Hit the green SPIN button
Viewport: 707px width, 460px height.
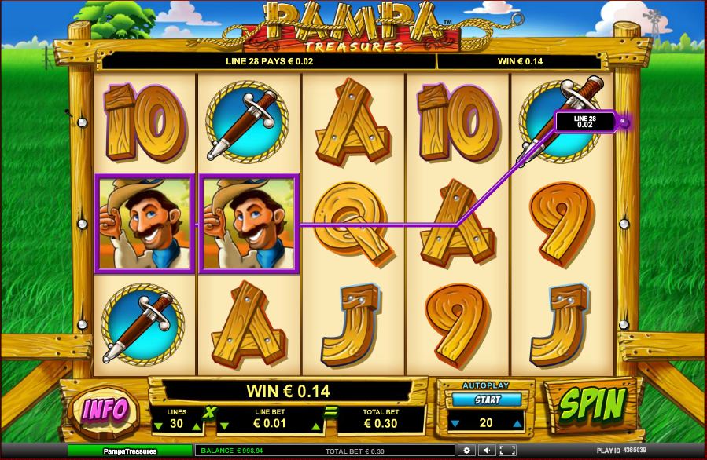[x=592, y=404]
